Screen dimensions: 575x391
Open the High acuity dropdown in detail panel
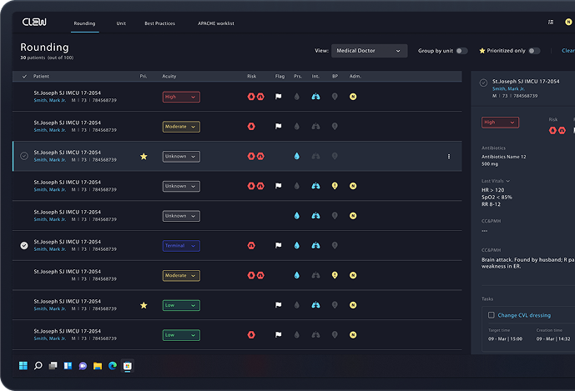click(500, 122)
